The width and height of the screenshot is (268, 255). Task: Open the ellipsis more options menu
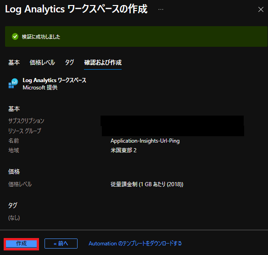coord(161,10)
